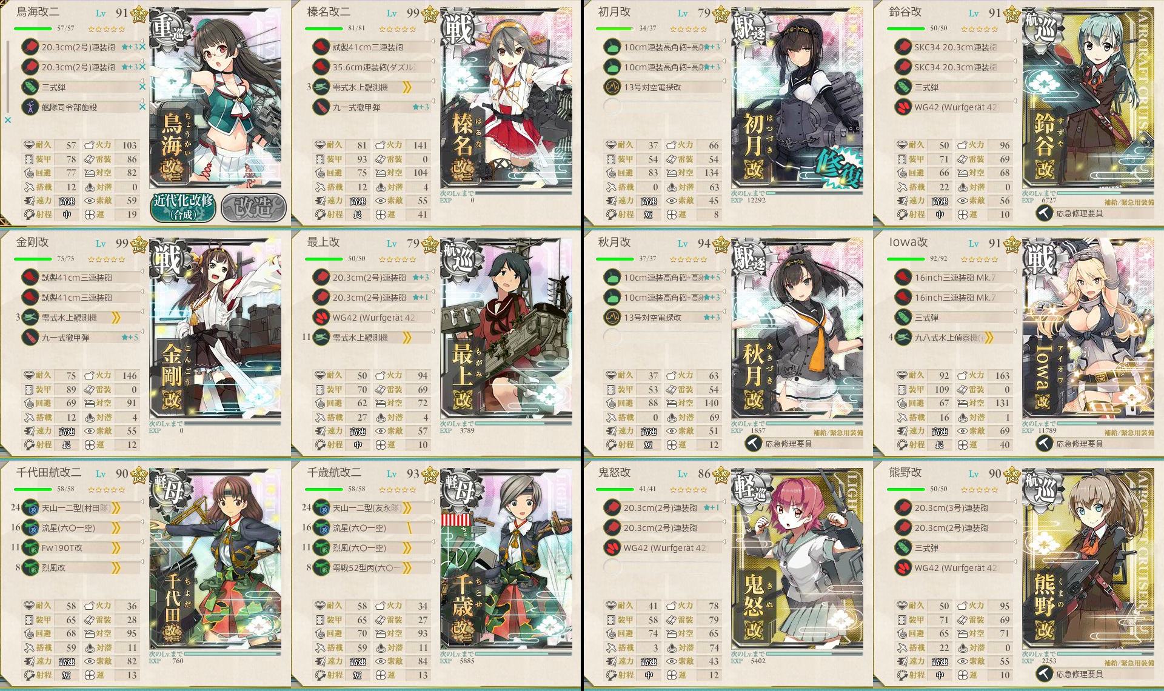The height and width of the screenshot is (691, 1164).
Task: Click the 九一式徹甲弾 shell icon on 金剛改
Action: click(x=30, y=338)
